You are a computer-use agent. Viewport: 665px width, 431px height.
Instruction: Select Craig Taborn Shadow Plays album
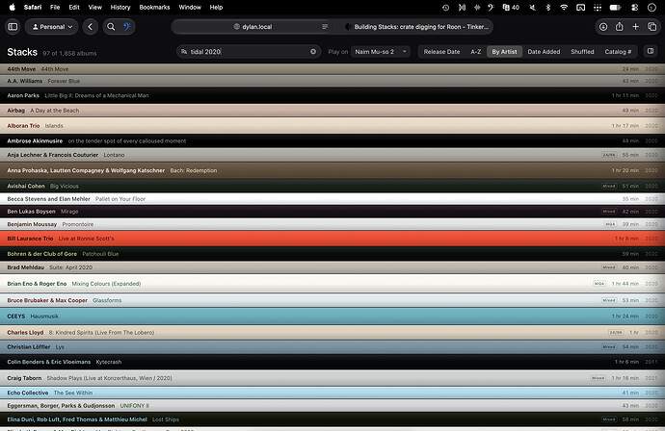click(x=332, y=378)
